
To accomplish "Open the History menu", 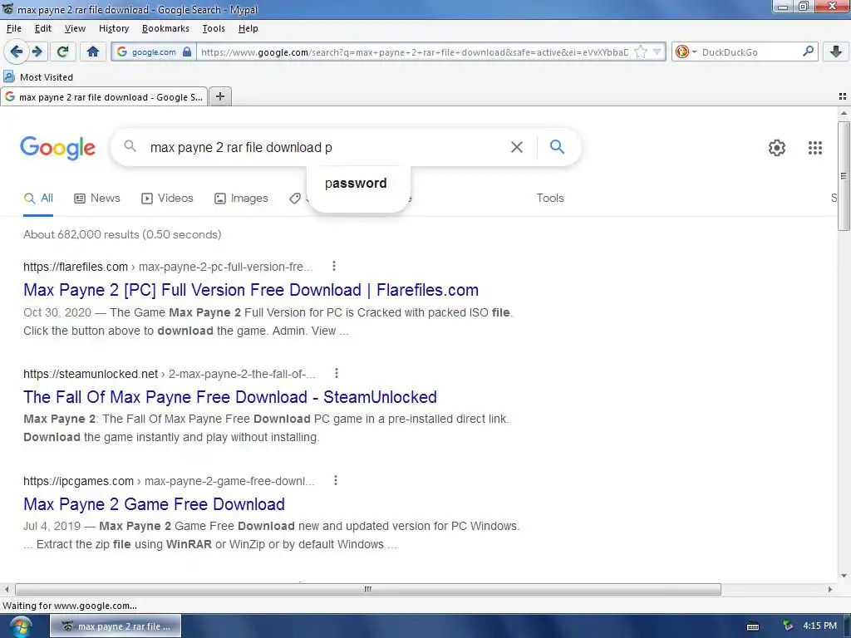I will click(x=113, y=28).
